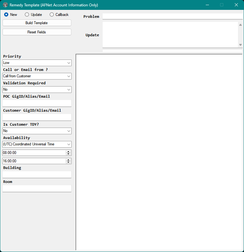Increase the 16:00:00 end time
Image resolution: width=244 pixels, height=252 pixels.
[68, 160]
